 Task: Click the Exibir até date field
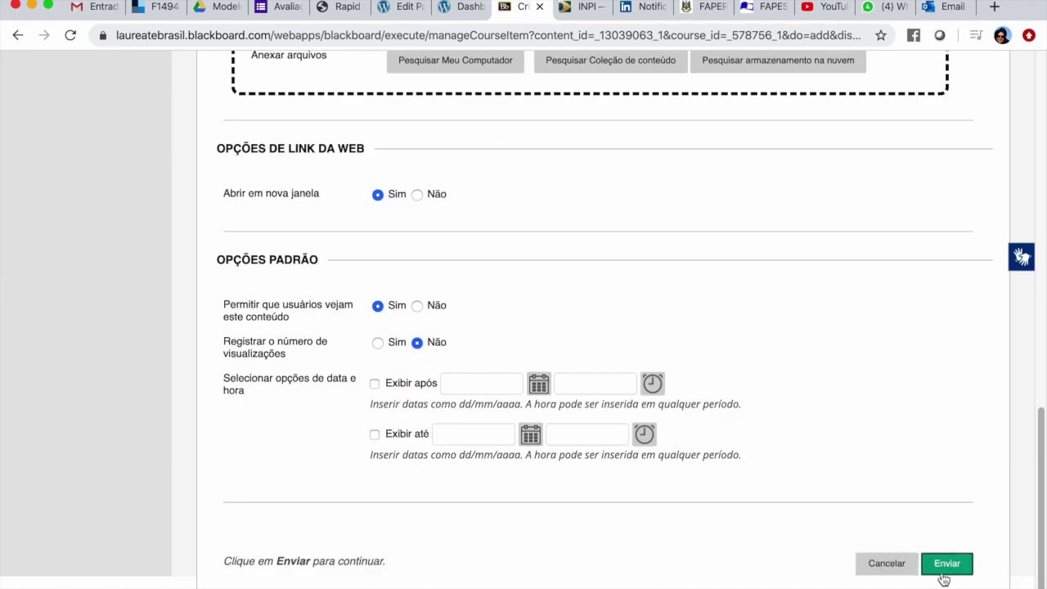tap(474, 434)
